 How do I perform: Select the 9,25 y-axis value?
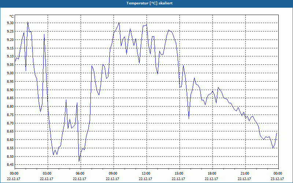point(10,31)
